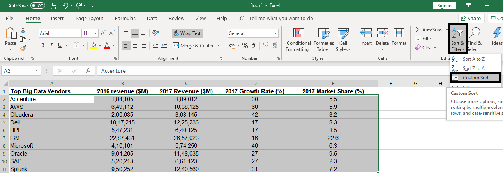The image size is (503, 173).
Task: Toggle Italic formatting
Action: 52,45
